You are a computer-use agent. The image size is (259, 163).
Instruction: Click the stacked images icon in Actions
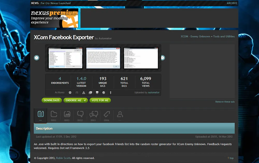[x=90, y=93]
